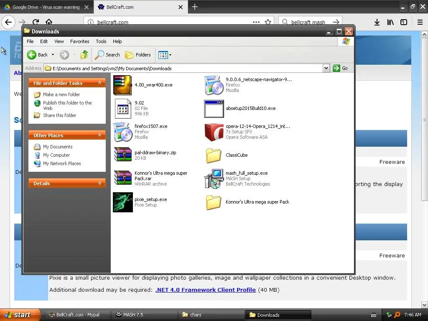
Task: Click the browser Home icon
Action: click(x=49, y=22)
